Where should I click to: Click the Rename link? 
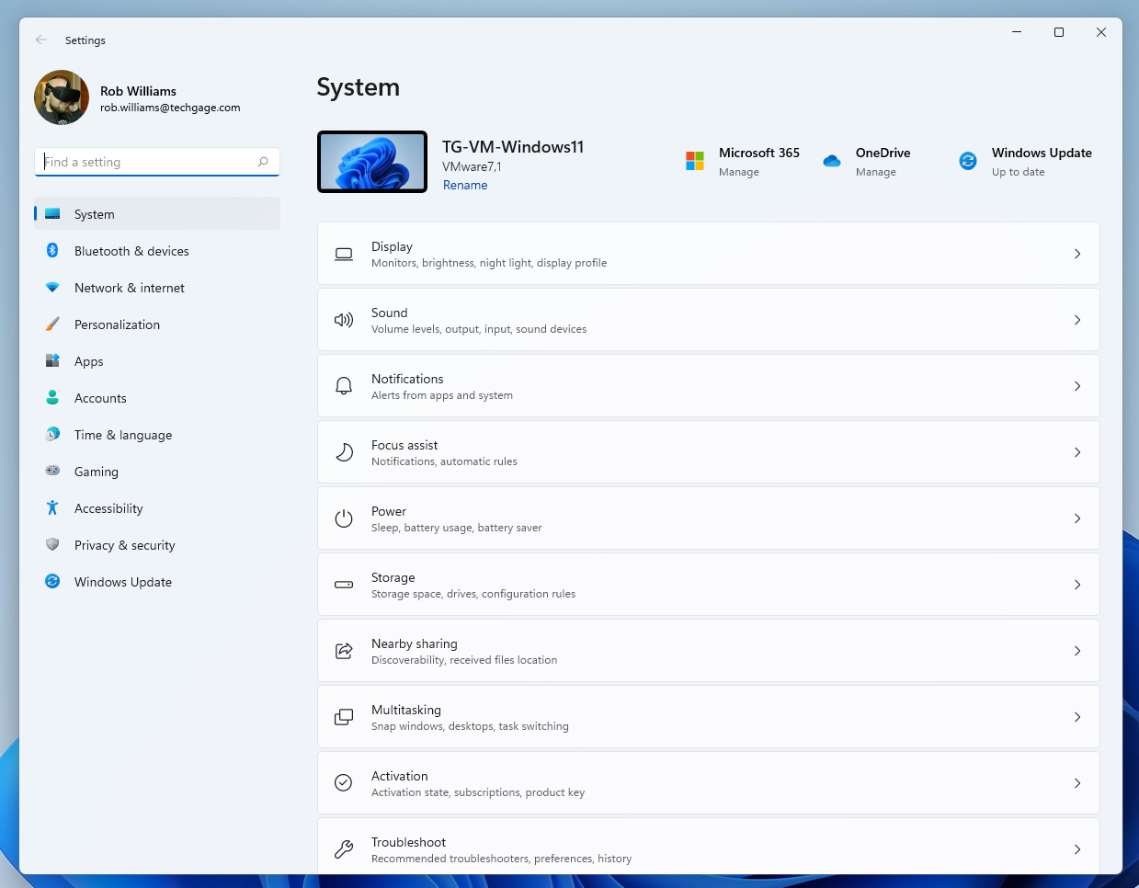[x=465, y=185]
